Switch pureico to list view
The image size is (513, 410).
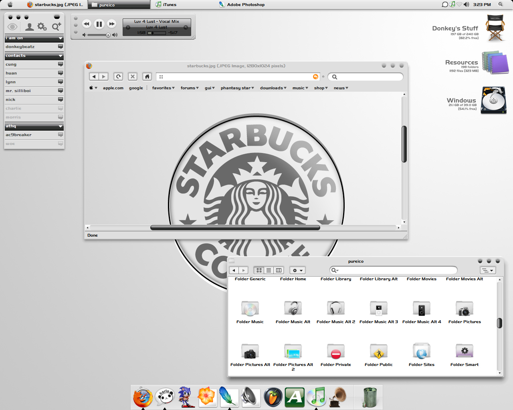[269, 270]
